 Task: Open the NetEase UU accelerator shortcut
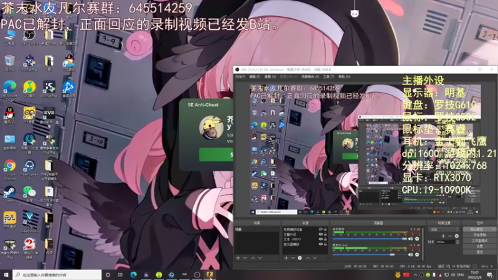tap(29, 144)
